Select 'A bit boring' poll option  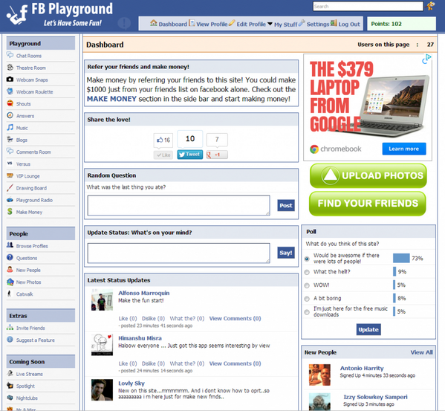pyautogui.click(x=307, y=299)
